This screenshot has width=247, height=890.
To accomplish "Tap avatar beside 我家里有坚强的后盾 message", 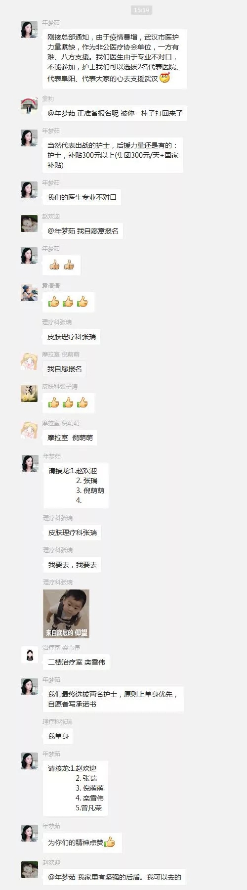I will [29, 870].
